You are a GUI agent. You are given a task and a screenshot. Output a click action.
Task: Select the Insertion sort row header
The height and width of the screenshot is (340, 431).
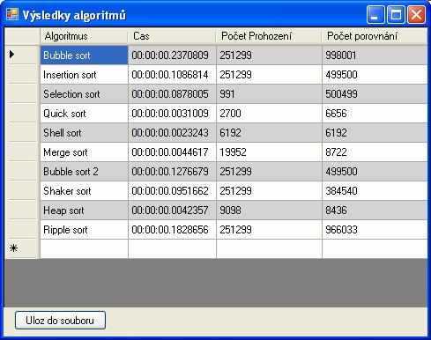click(22, 75)
